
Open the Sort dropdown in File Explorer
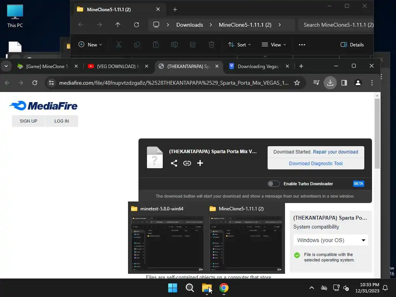[x=239, y=45]
